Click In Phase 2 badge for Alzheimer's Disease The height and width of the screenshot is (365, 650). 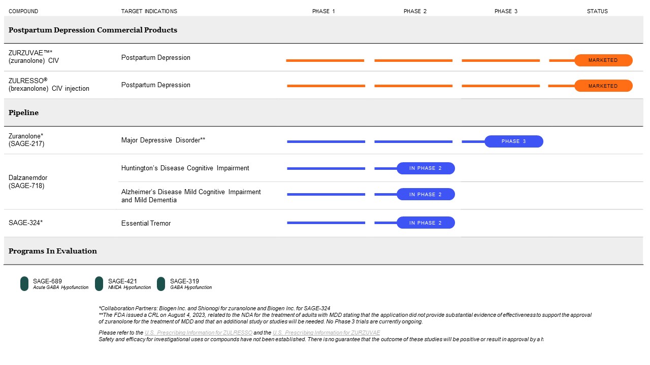tap(426, 194)
